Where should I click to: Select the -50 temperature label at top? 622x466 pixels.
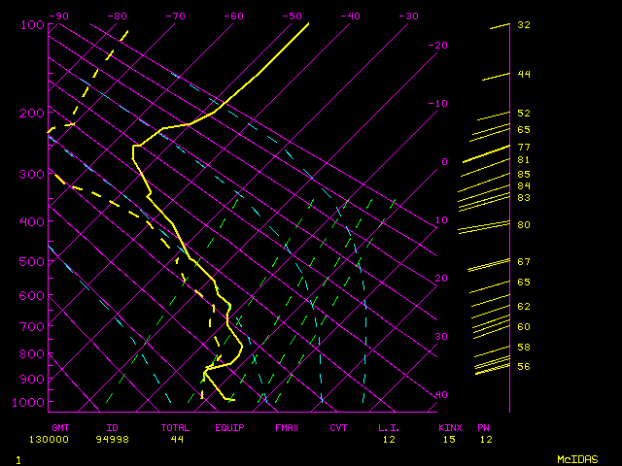coord(292,16)
